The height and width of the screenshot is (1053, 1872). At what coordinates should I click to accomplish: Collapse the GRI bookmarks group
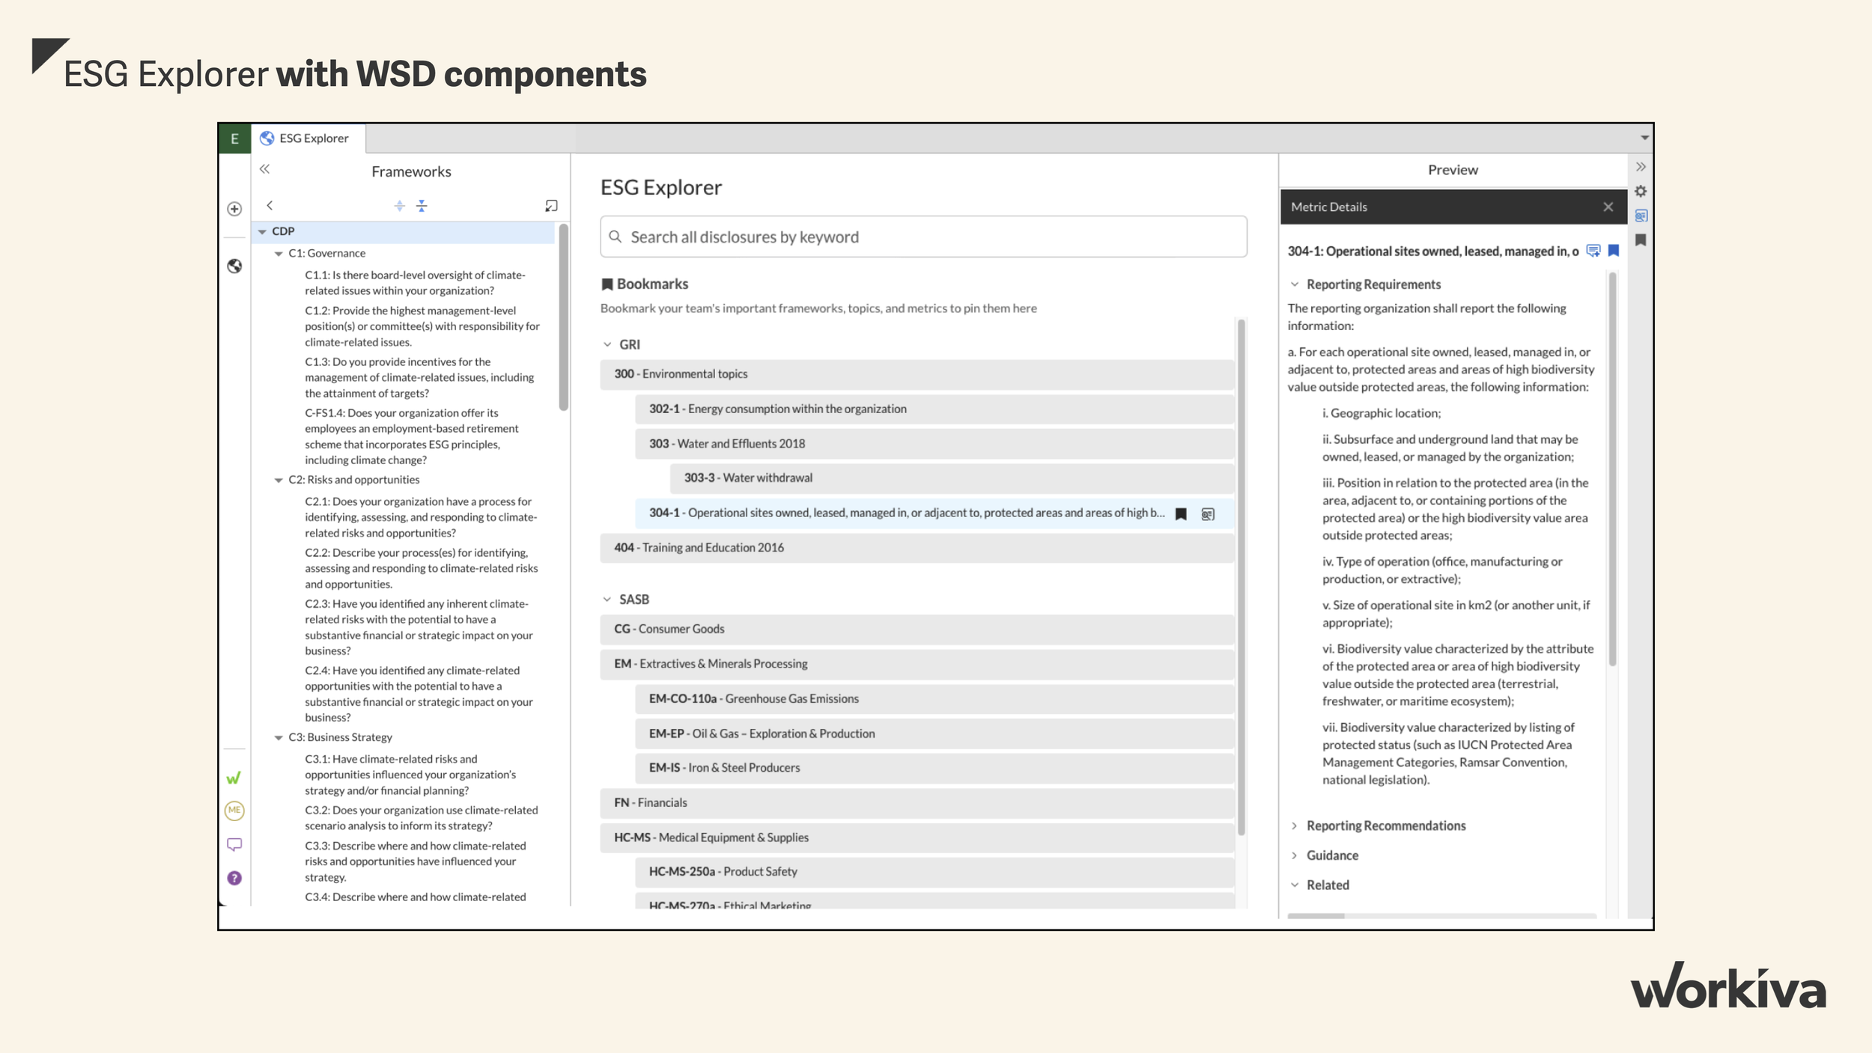coord(607,344)
